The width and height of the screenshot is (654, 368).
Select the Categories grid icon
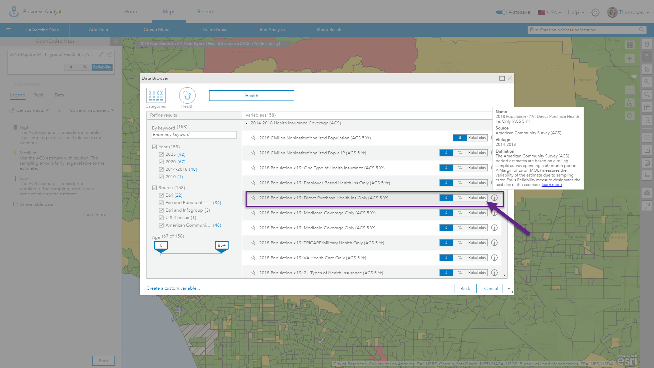click(x=156, y=95)
